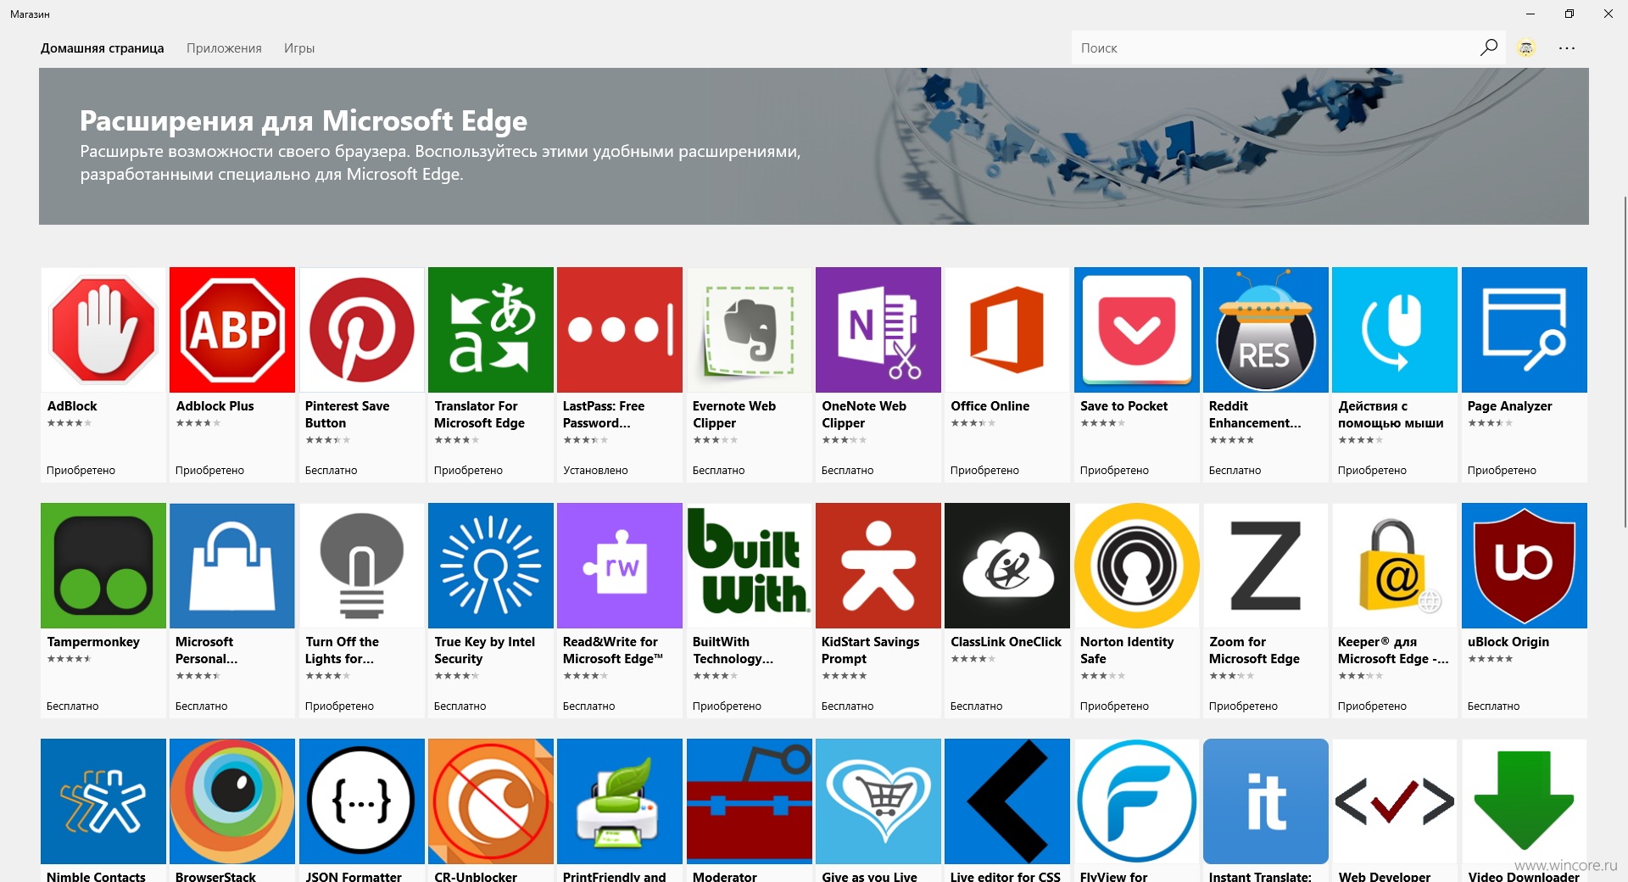This screenshot has height=882, width=1628.
Task: Open Live editor for CSS icon
Action: (1007, 801)
